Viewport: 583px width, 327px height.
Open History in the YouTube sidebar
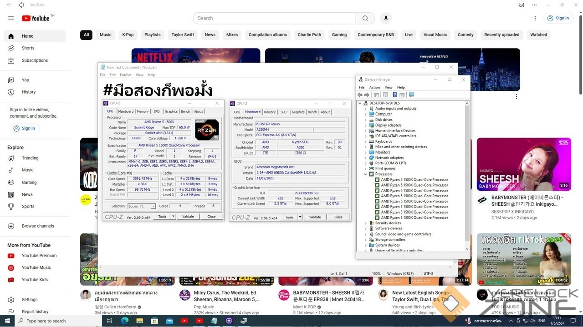pos(35,92)
